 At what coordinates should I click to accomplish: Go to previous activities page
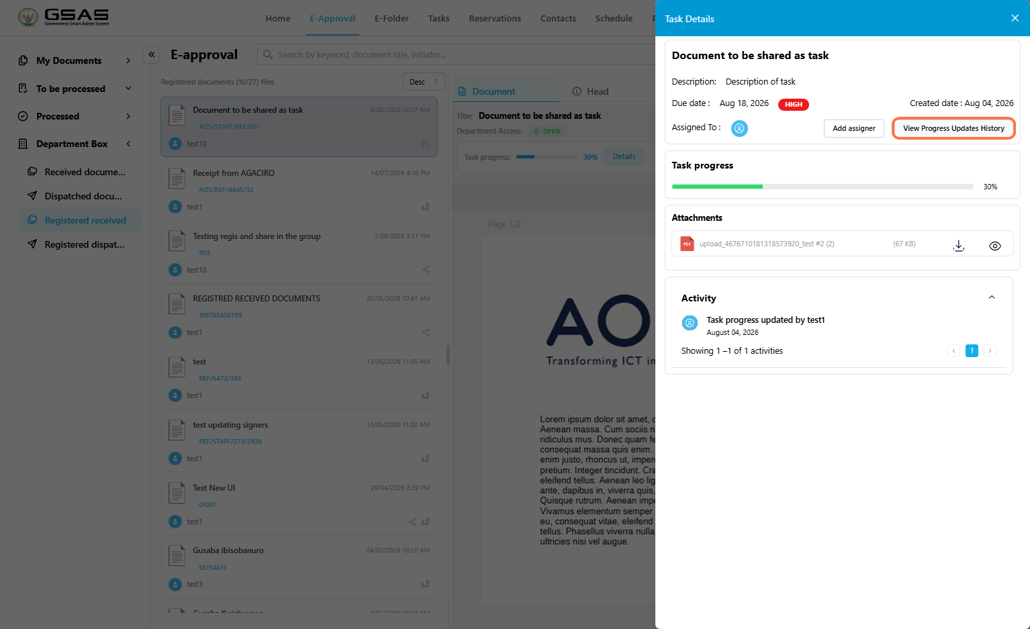point(953,350)
